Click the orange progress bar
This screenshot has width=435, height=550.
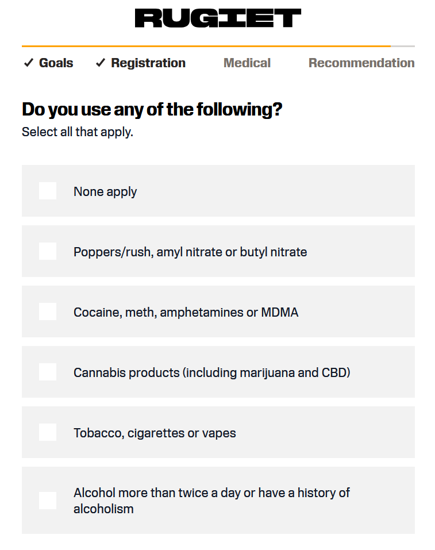coord(206,46)
